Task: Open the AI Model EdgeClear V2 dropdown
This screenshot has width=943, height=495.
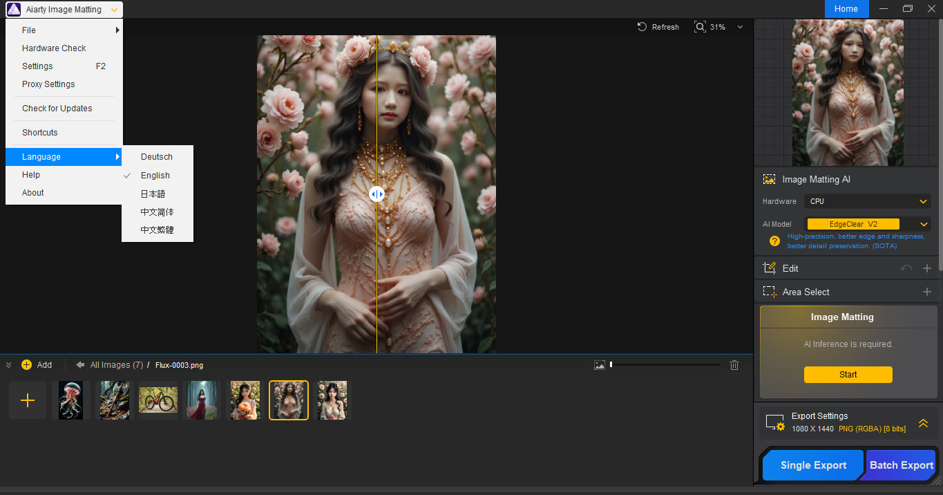Action: [922, 223]
